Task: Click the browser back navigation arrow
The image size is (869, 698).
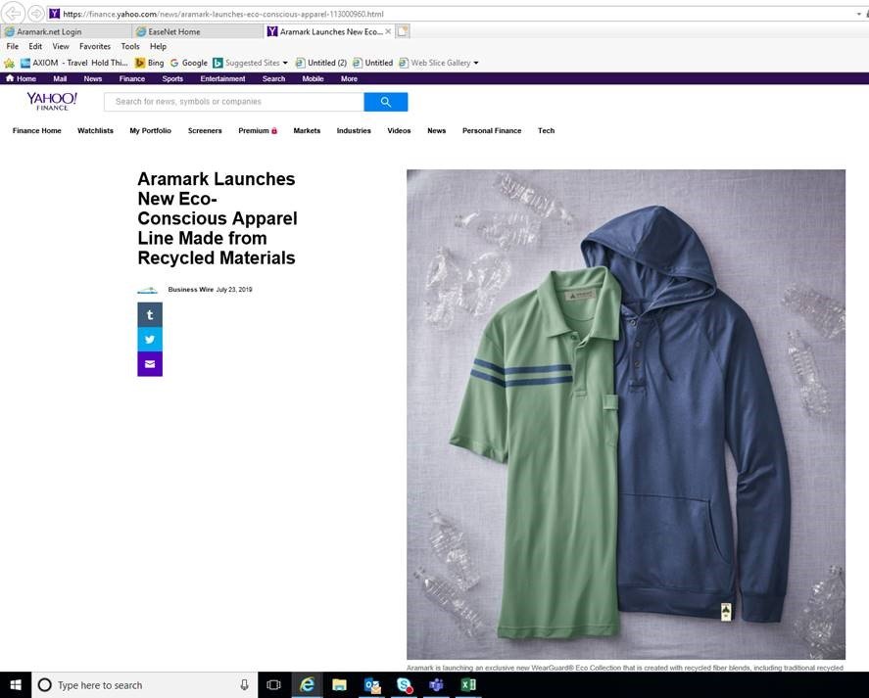Action: (13, 13)
